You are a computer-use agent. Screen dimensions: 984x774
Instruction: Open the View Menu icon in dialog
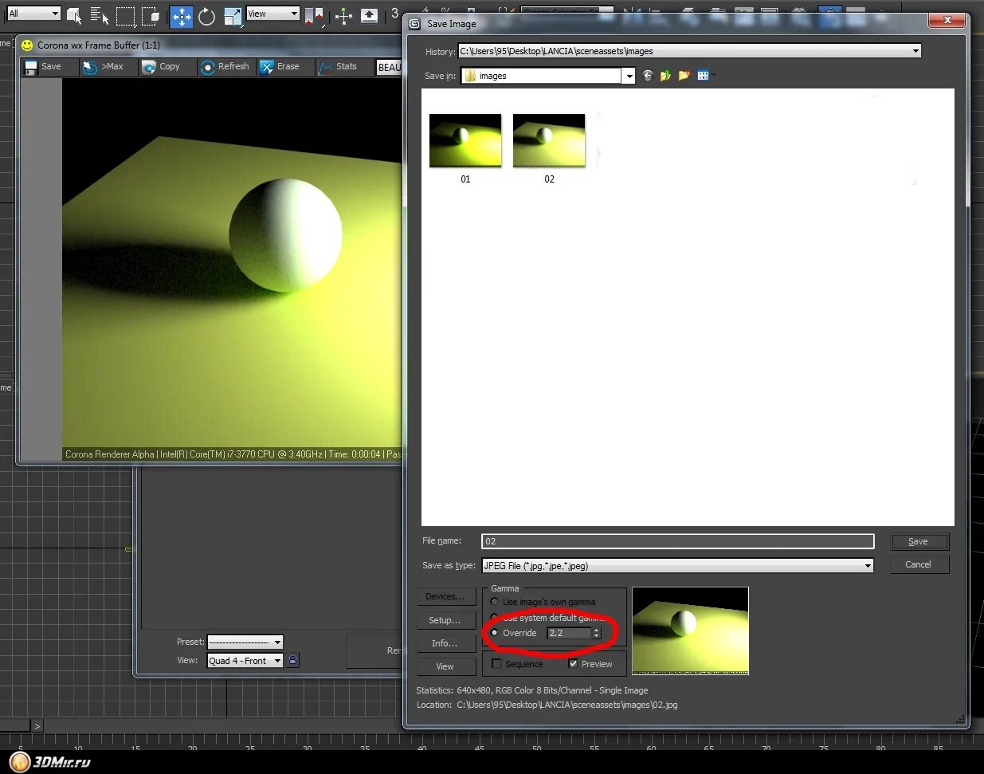click(704, 76)
